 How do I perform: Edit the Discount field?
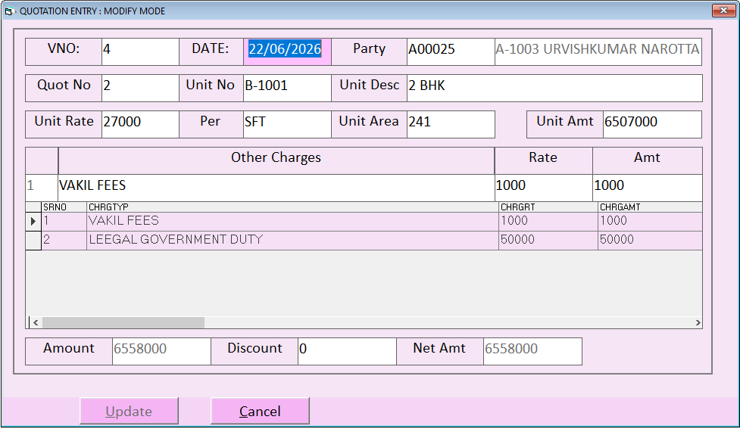point(347,351)
